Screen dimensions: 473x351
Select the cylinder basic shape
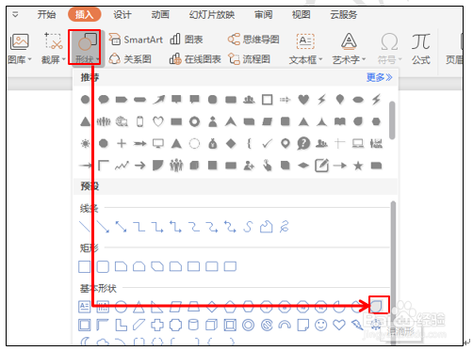click(x=193, y=325)
